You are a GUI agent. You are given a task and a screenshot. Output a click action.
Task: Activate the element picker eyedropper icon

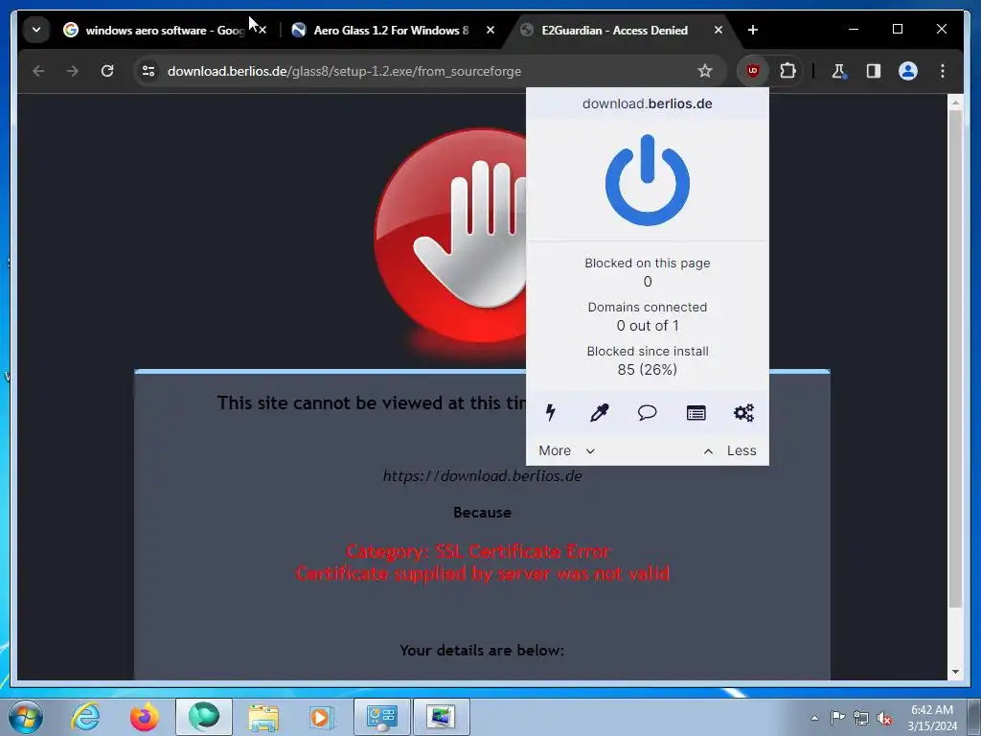tap(599, 412)
